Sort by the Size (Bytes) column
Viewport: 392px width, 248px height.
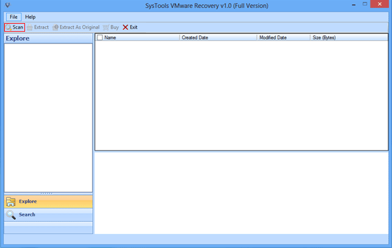pyautogui.click(x=349, y=37)
